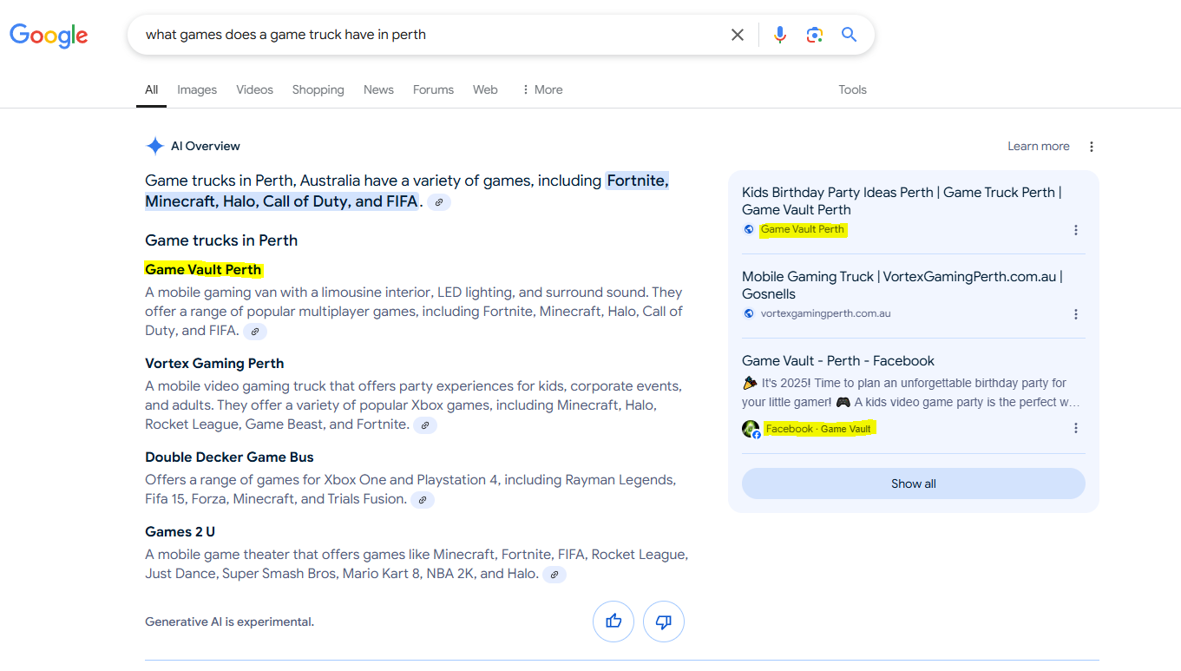Open options for Game Vault Facebook result
The height and width of the screenshot is (671, 1181).
(x=1076, y=428)
